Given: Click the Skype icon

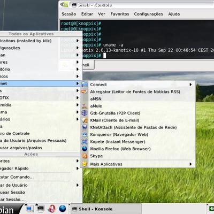Looking at the screenshot, I should click(x=85, y=156).
